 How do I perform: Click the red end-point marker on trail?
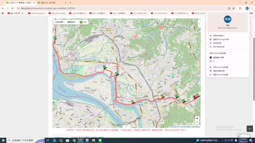(x=194, y=97)
